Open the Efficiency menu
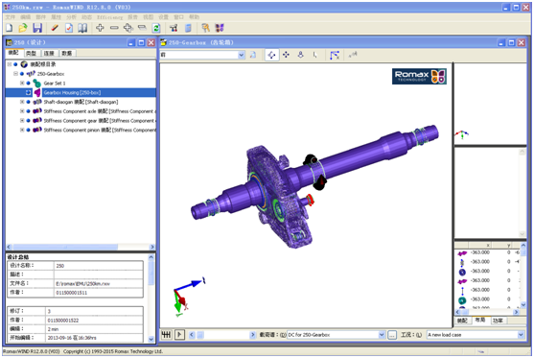This screenshot has height=358, width=534. coord(109,17)
